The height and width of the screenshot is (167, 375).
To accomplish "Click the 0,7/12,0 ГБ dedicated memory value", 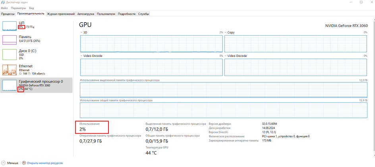I will pos(157,129).
